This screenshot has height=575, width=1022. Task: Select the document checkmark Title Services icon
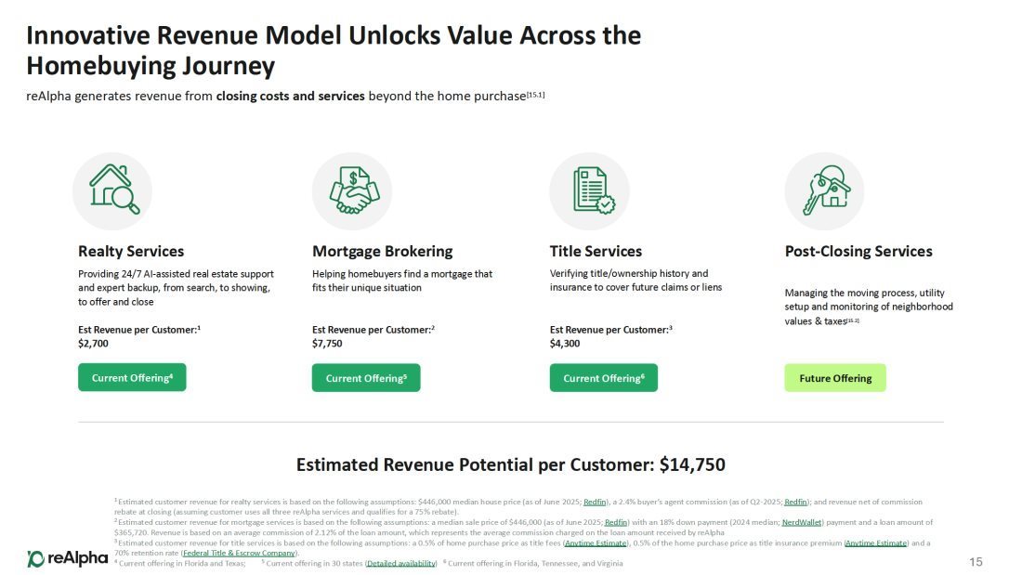pyautogui.click(x=589, y=190)
